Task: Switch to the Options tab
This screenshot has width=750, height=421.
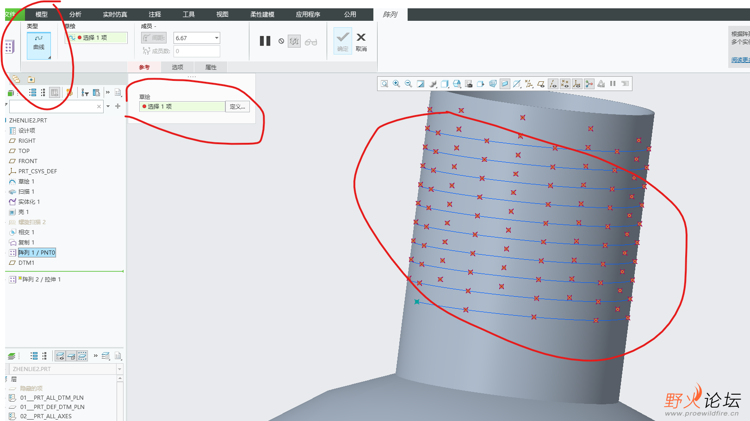Action: coord(178,67)
